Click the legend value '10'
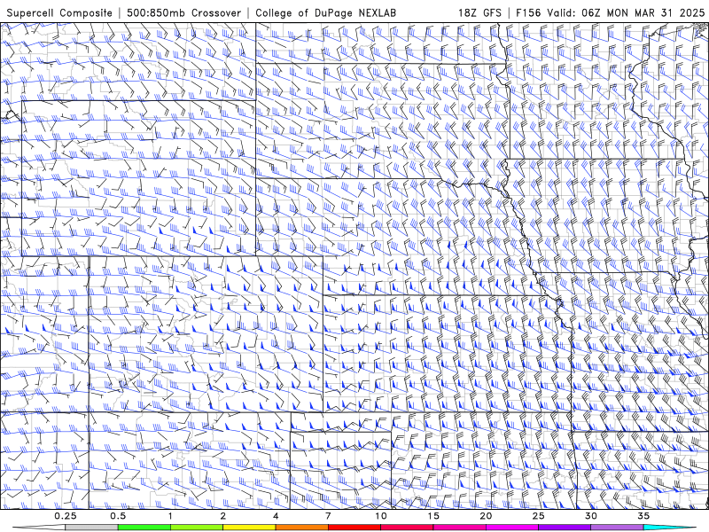Viewport: 709px width, 532px height. [x=381, y=516]
